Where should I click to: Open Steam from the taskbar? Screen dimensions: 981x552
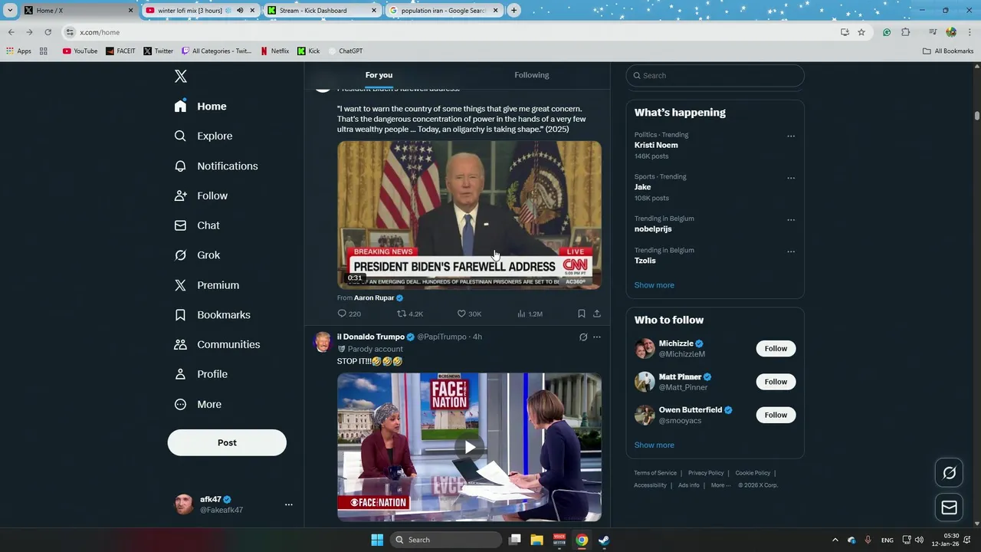(604, 540)
